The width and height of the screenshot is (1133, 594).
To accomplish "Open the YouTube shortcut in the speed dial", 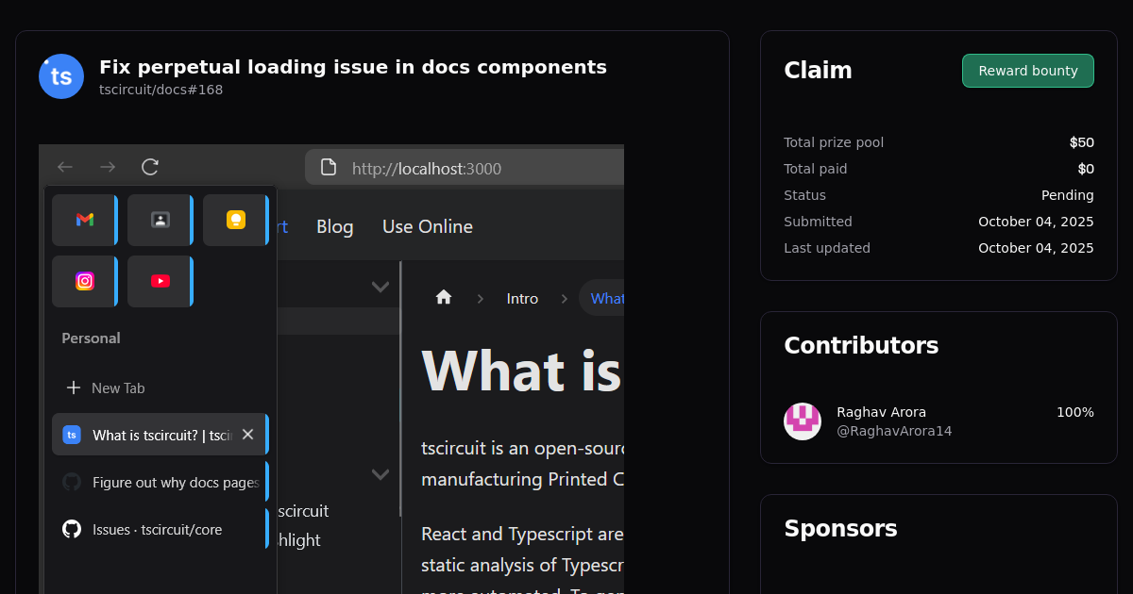I will [x=160, y=281].
